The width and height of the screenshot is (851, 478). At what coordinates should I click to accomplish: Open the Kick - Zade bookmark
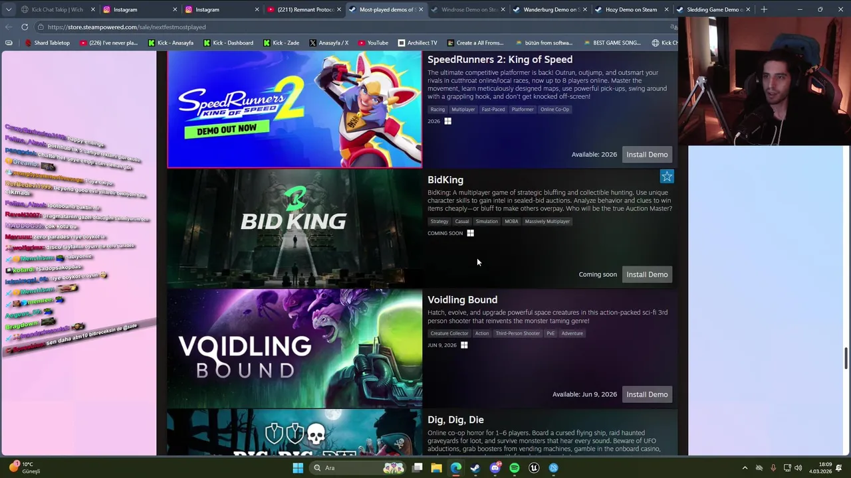(x=281, y=42)
